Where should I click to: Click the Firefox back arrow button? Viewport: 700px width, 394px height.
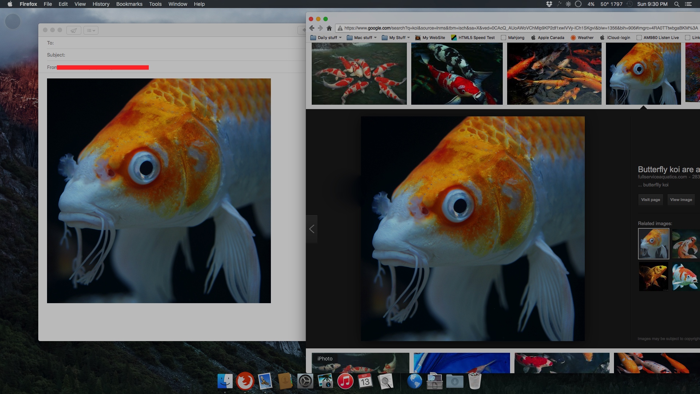click(312, 28)
